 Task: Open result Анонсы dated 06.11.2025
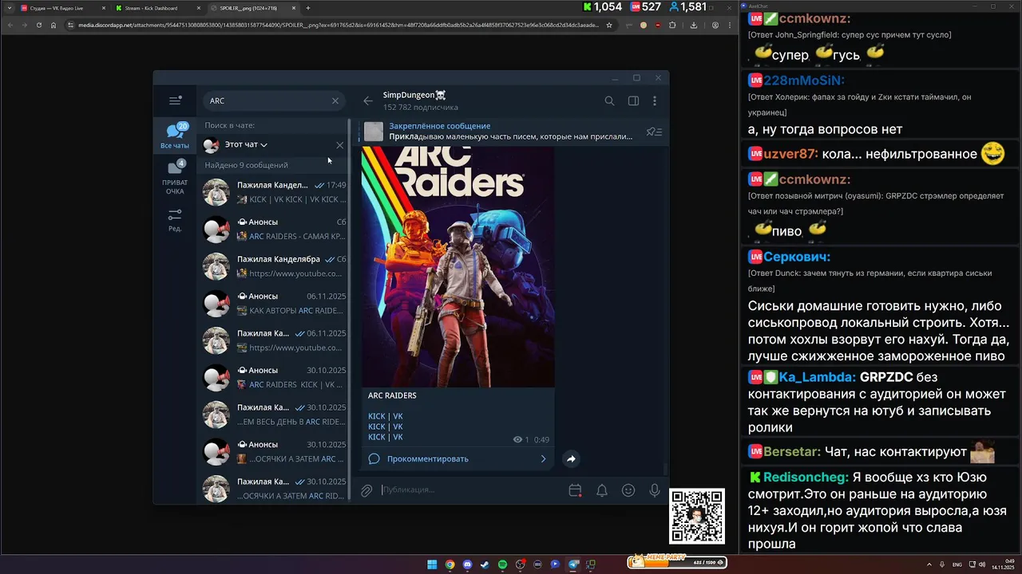point(273,303)
